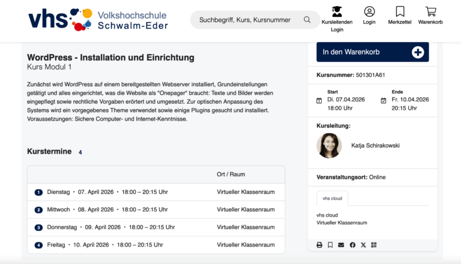
Task: Open the Warenkorb shopping cart icon
Action: (430, 12)
